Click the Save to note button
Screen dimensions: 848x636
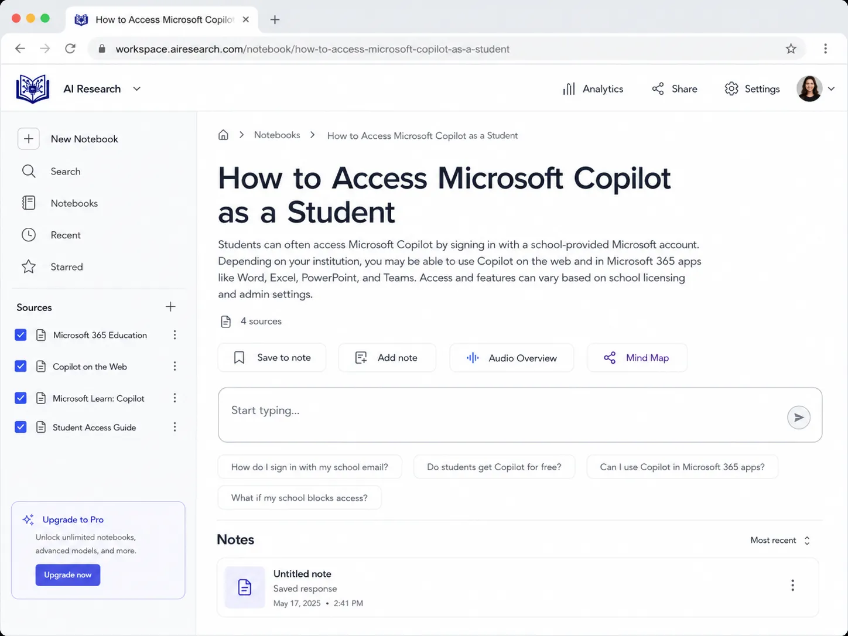(272, 358)
